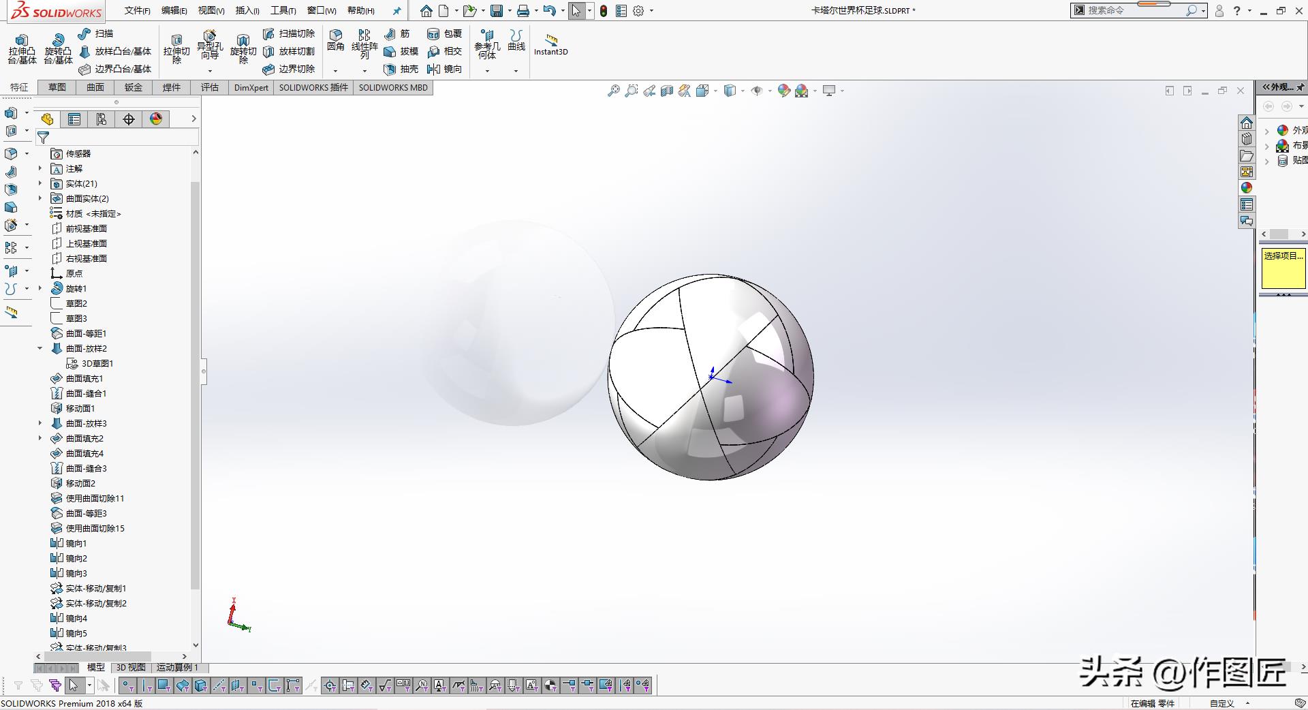
Task: Click the Instant3D icon
Action: coord(550,44)
